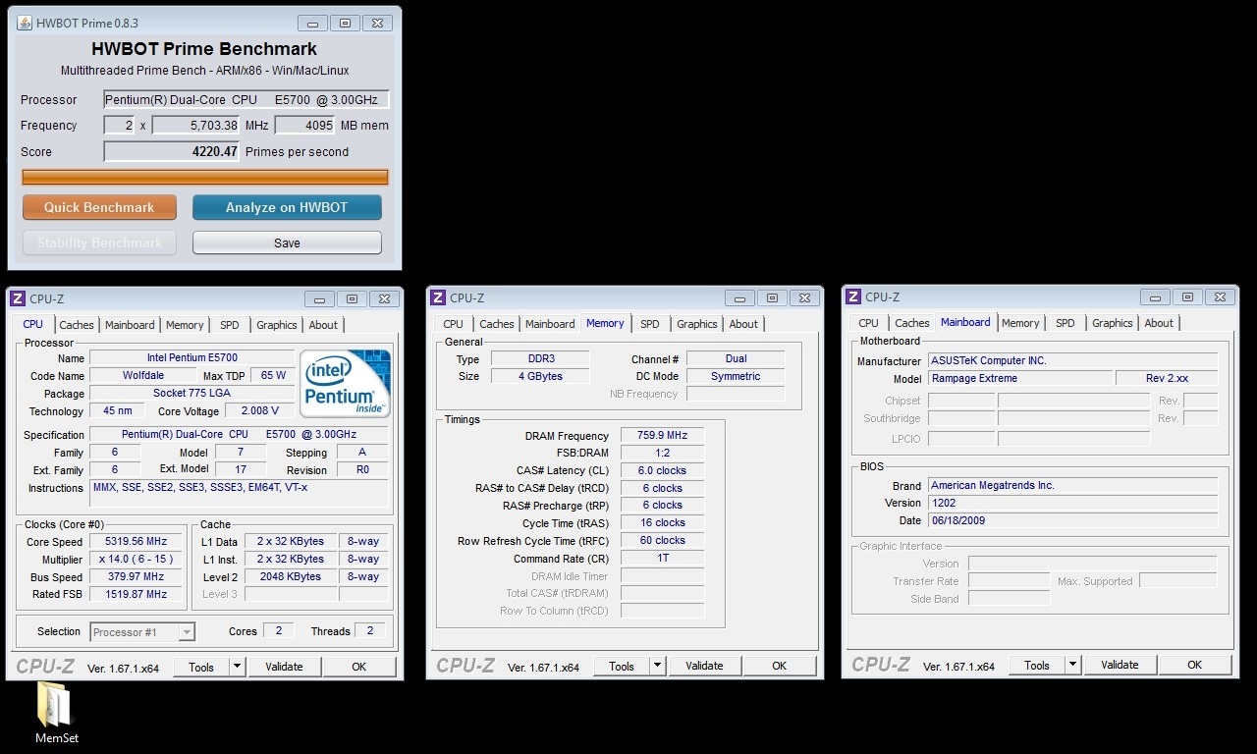The height and width of the screenshot is (754, 1257).
Task: Run the Quick Benchmark
Action: pyautogui.click(x=99, y=207)
